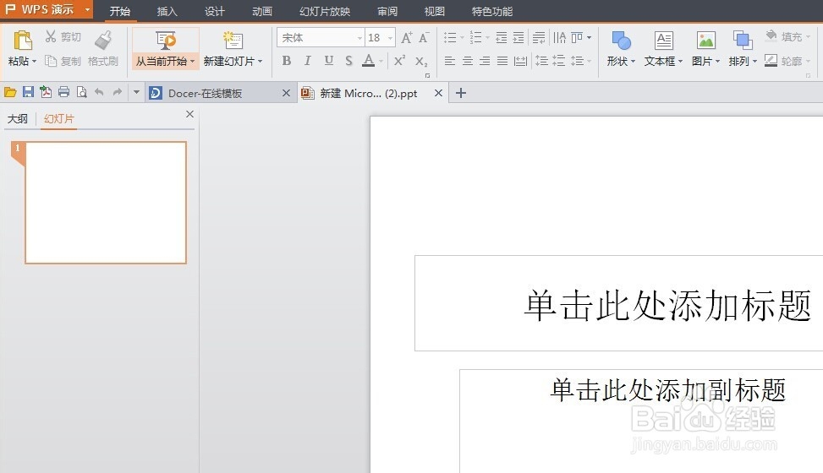Screen dimensions: 823x473
Task: Click the Cut (剪切) scissors button
Action: 63,36
